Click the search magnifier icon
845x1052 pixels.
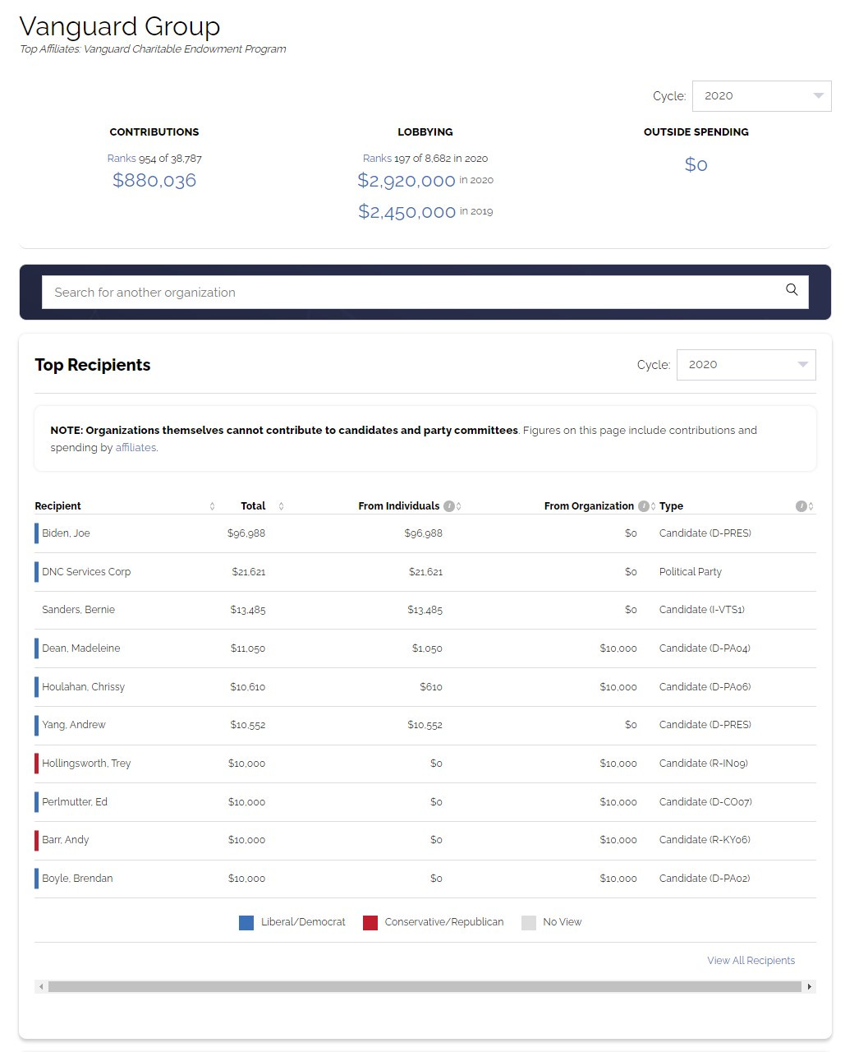tap(792, 289)
